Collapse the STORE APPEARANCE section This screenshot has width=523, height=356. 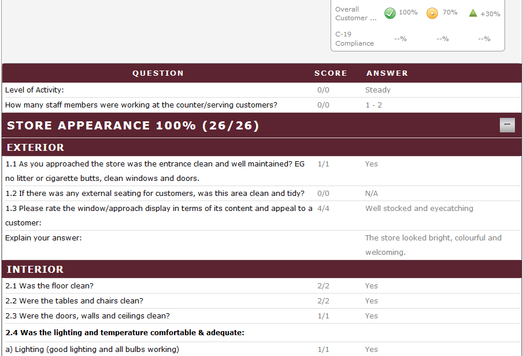(x=507, y=125)
